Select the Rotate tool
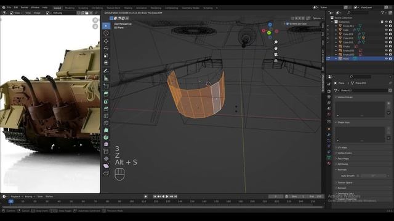This screenshot has width=394, height=221. click(x=106, y=48)
